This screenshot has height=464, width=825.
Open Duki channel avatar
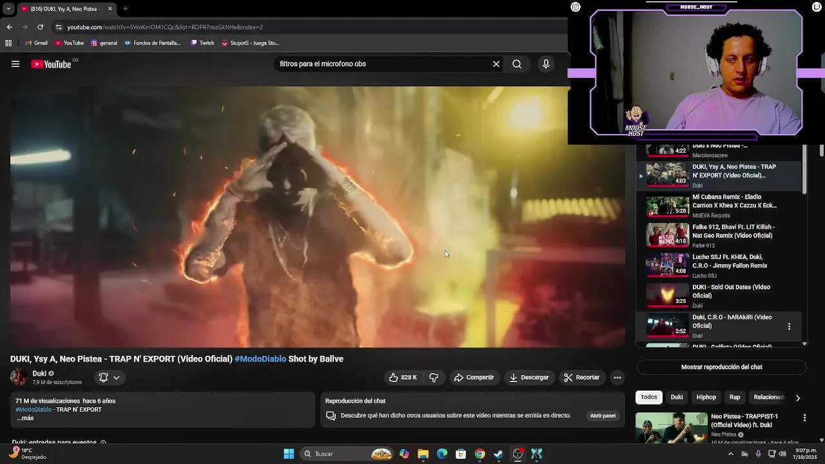tap(19, 377)
